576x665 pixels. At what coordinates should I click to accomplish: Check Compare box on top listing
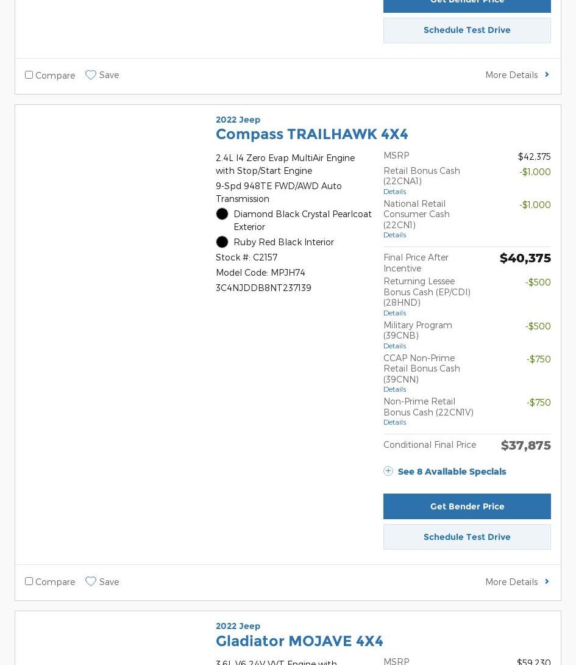pyautogui.click(x=29, y=75)
